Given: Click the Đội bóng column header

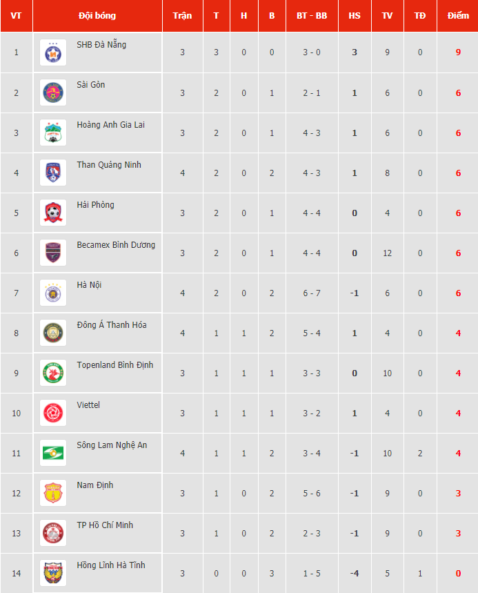Looking at the screenshot, I should click(97, 16).
